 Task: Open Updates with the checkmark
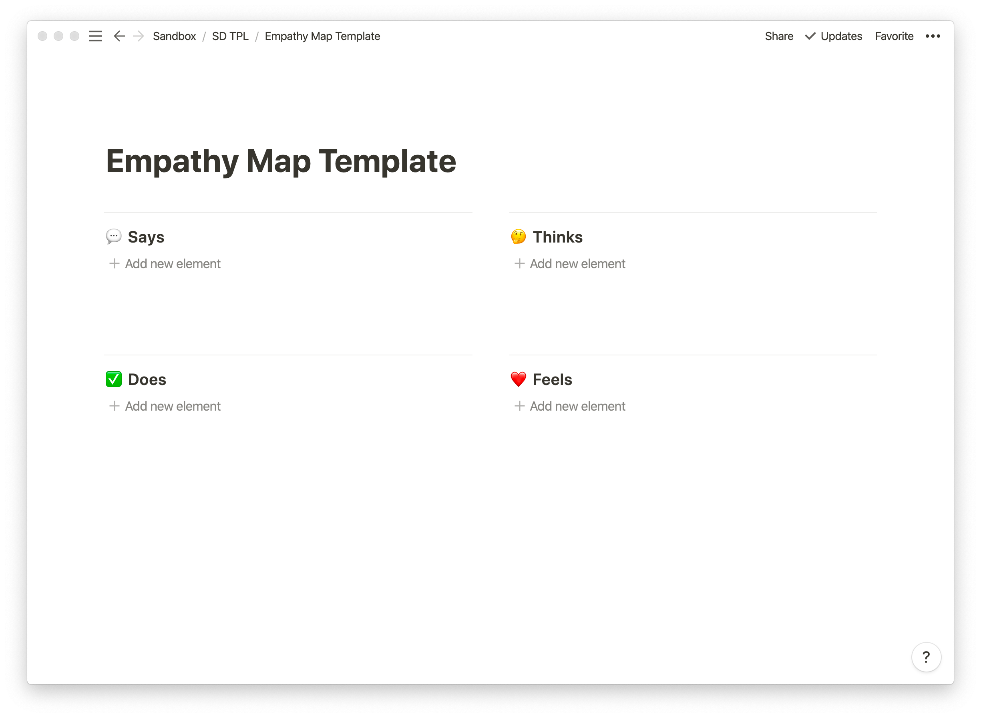coord(834,36)
